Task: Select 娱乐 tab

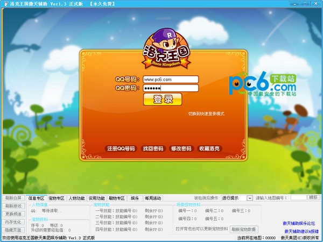Action: click(135, 198)
